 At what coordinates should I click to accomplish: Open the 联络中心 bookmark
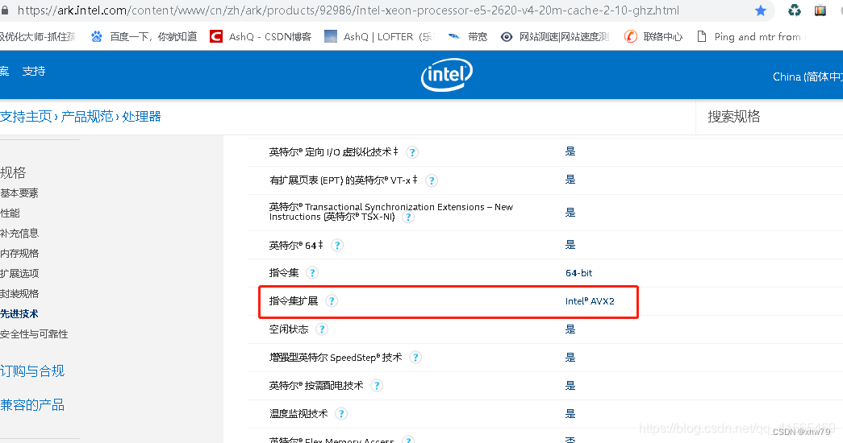pyautogui.click(x=653, y=36)
